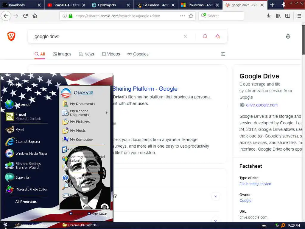305x229 pixels.
Task: Open the Library bookshelf icon
Action: 278,16
